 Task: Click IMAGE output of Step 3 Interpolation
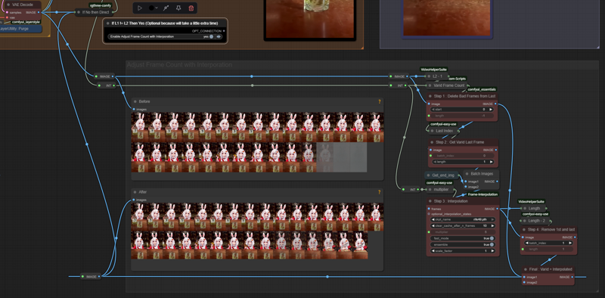coord(498,209)
